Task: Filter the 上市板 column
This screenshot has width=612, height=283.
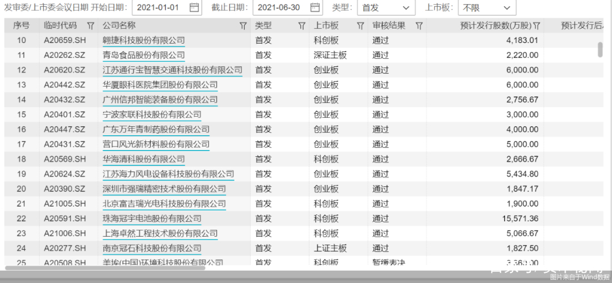Action: point(360,25)
